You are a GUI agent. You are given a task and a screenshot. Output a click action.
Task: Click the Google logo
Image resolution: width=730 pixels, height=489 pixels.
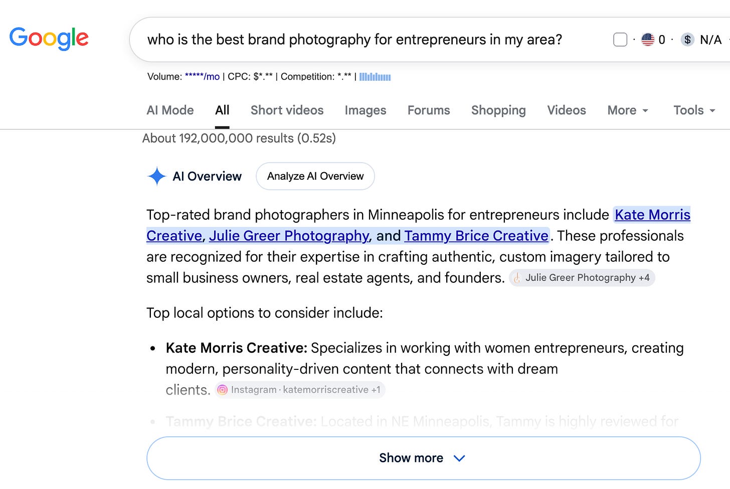[49, 39]
